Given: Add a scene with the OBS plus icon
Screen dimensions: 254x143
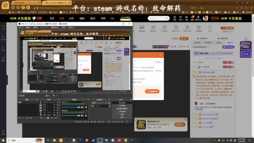Looking at the screenshot, I should (x=19, y=118).
